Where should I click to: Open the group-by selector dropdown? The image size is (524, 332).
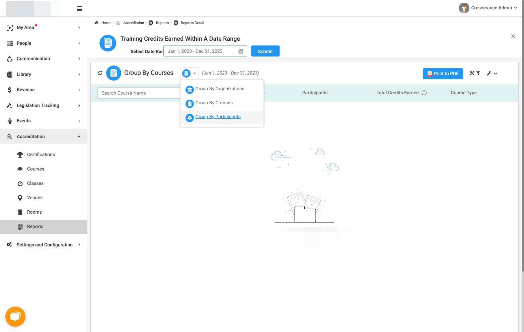[190, 73]
